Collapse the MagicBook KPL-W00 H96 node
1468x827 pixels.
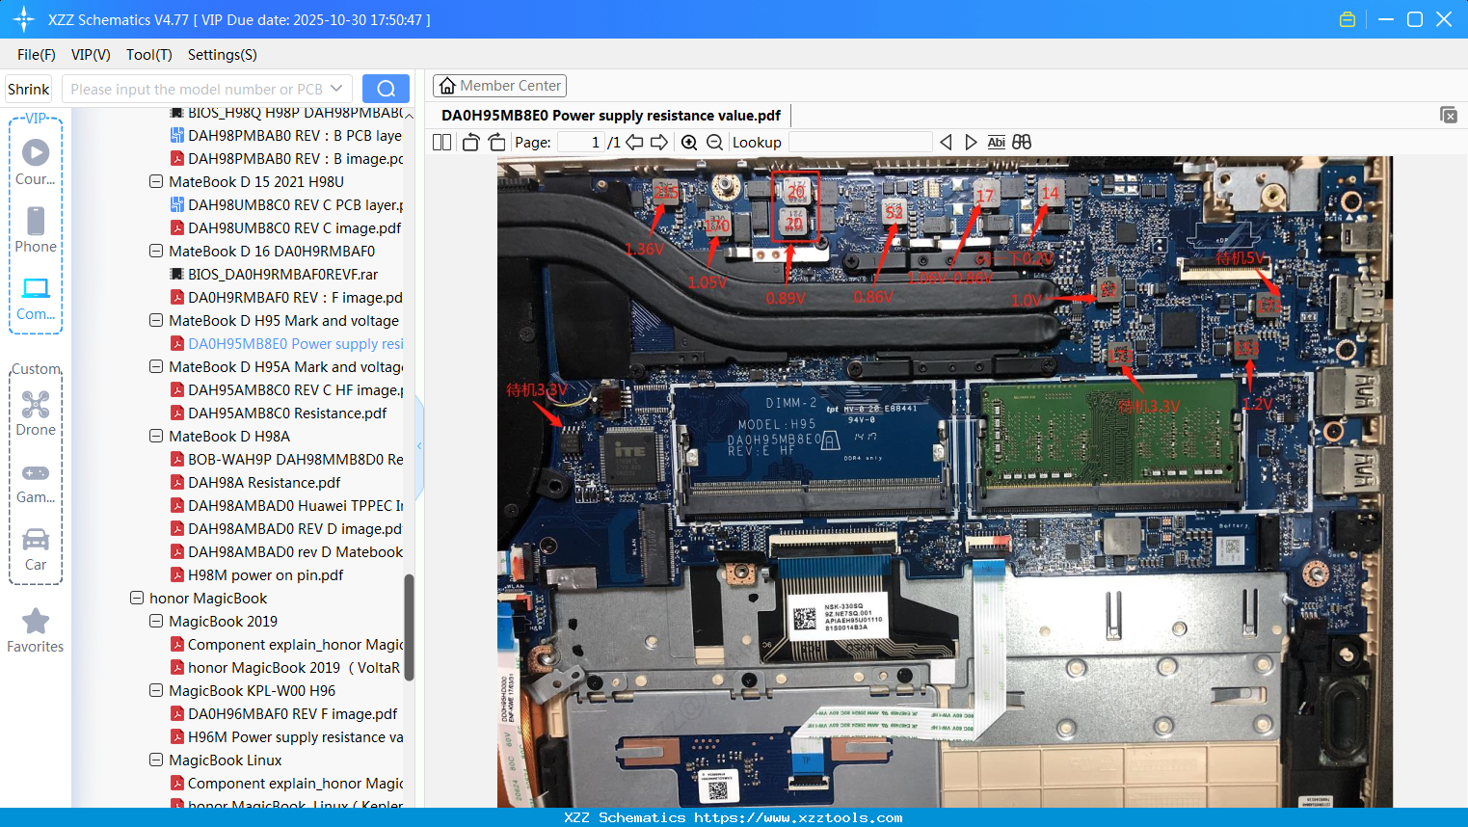click(x=156, y=690)
